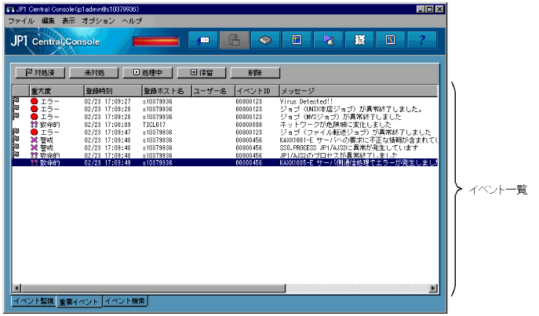Click the horizontal scrollbar right arrow

click(433, 289)
